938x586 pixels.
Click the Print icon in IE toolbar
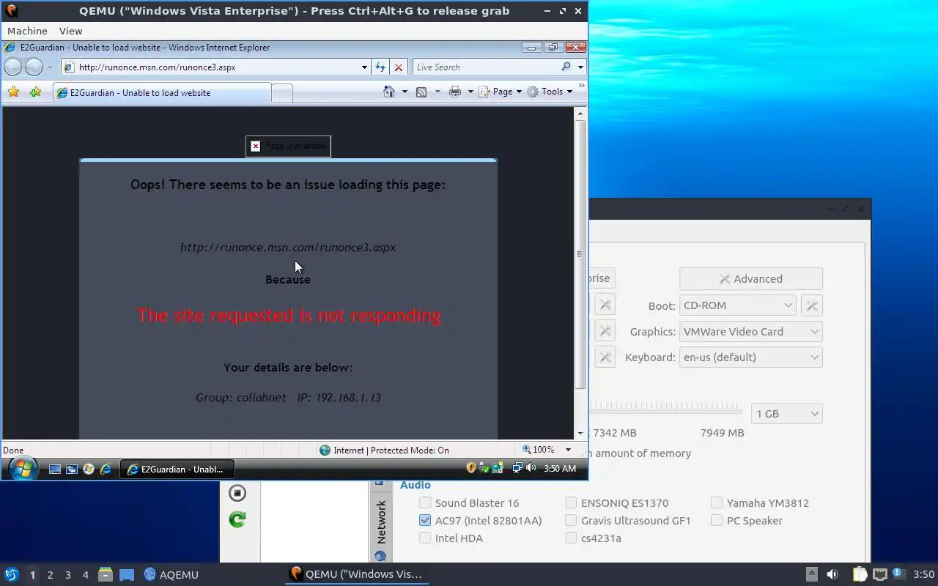click(x=455, y=92)
